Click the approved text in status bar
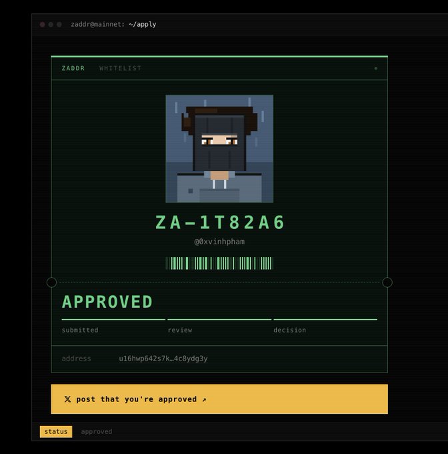This screenshot has height=454, width=448. 97,432
